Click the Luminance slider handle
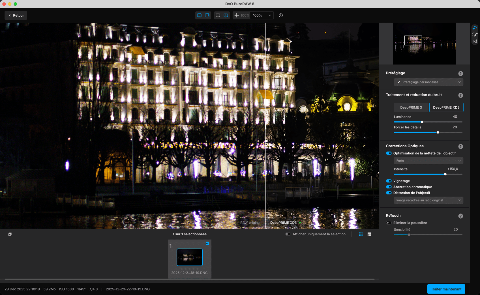Viewport: 480px width, 295px height. click(422, 122)
